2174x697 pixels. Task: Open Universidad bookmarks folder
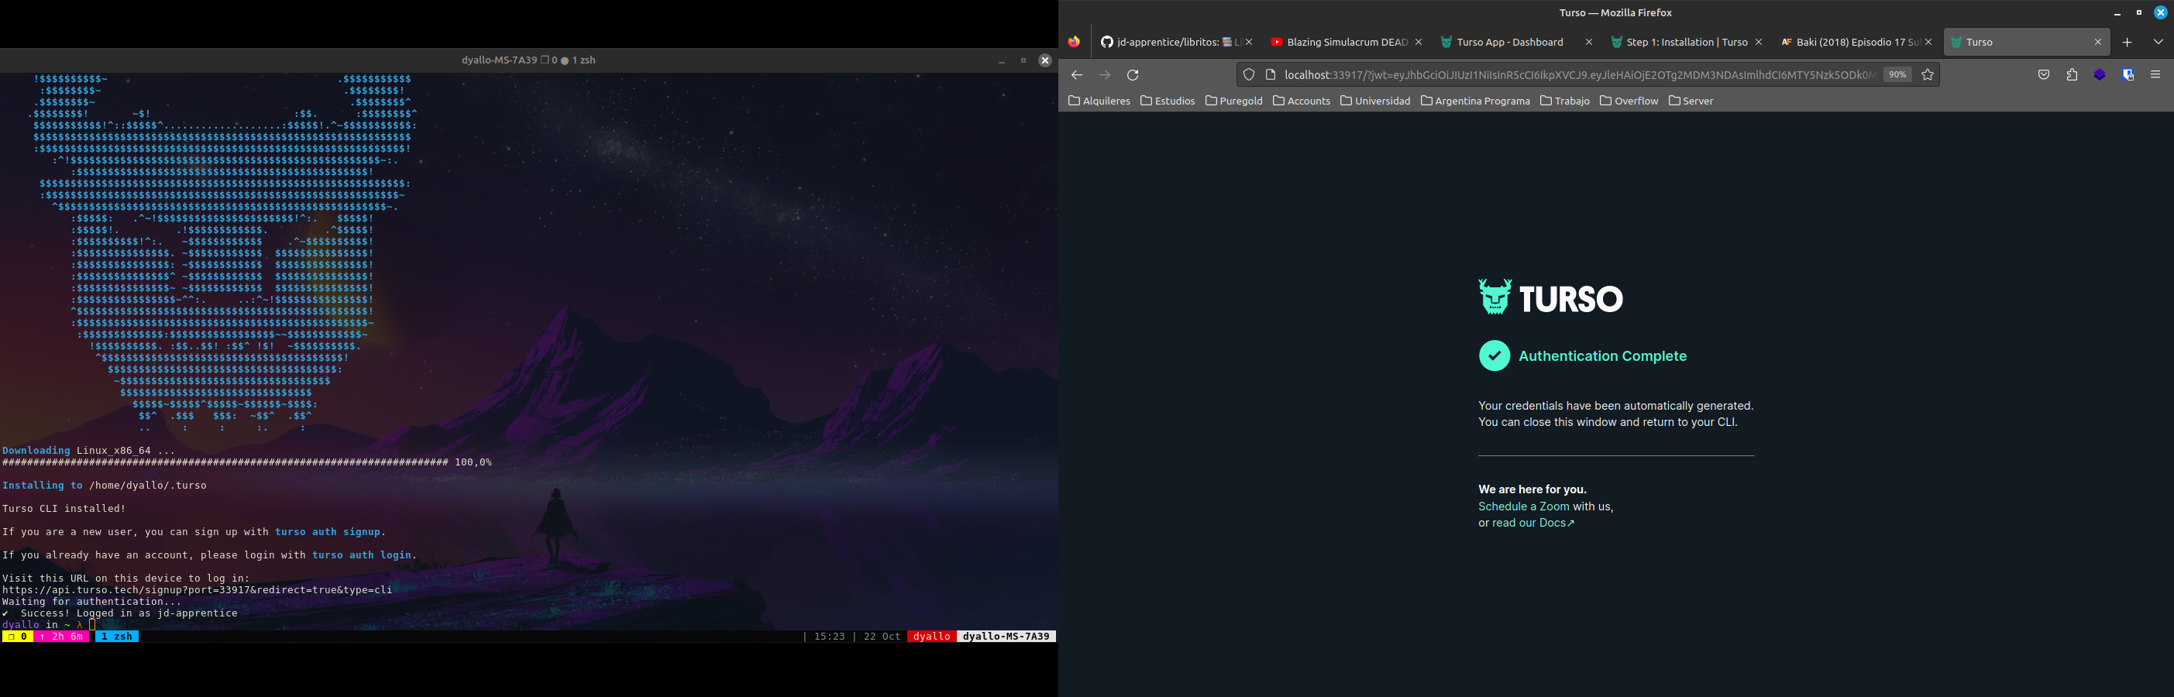tap(1376, 101)
